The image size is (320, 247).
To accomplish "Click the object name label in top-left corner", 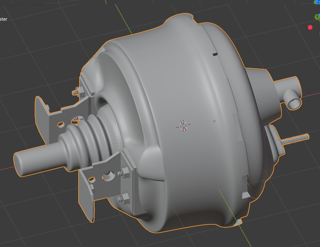I will tap(3, 19).
